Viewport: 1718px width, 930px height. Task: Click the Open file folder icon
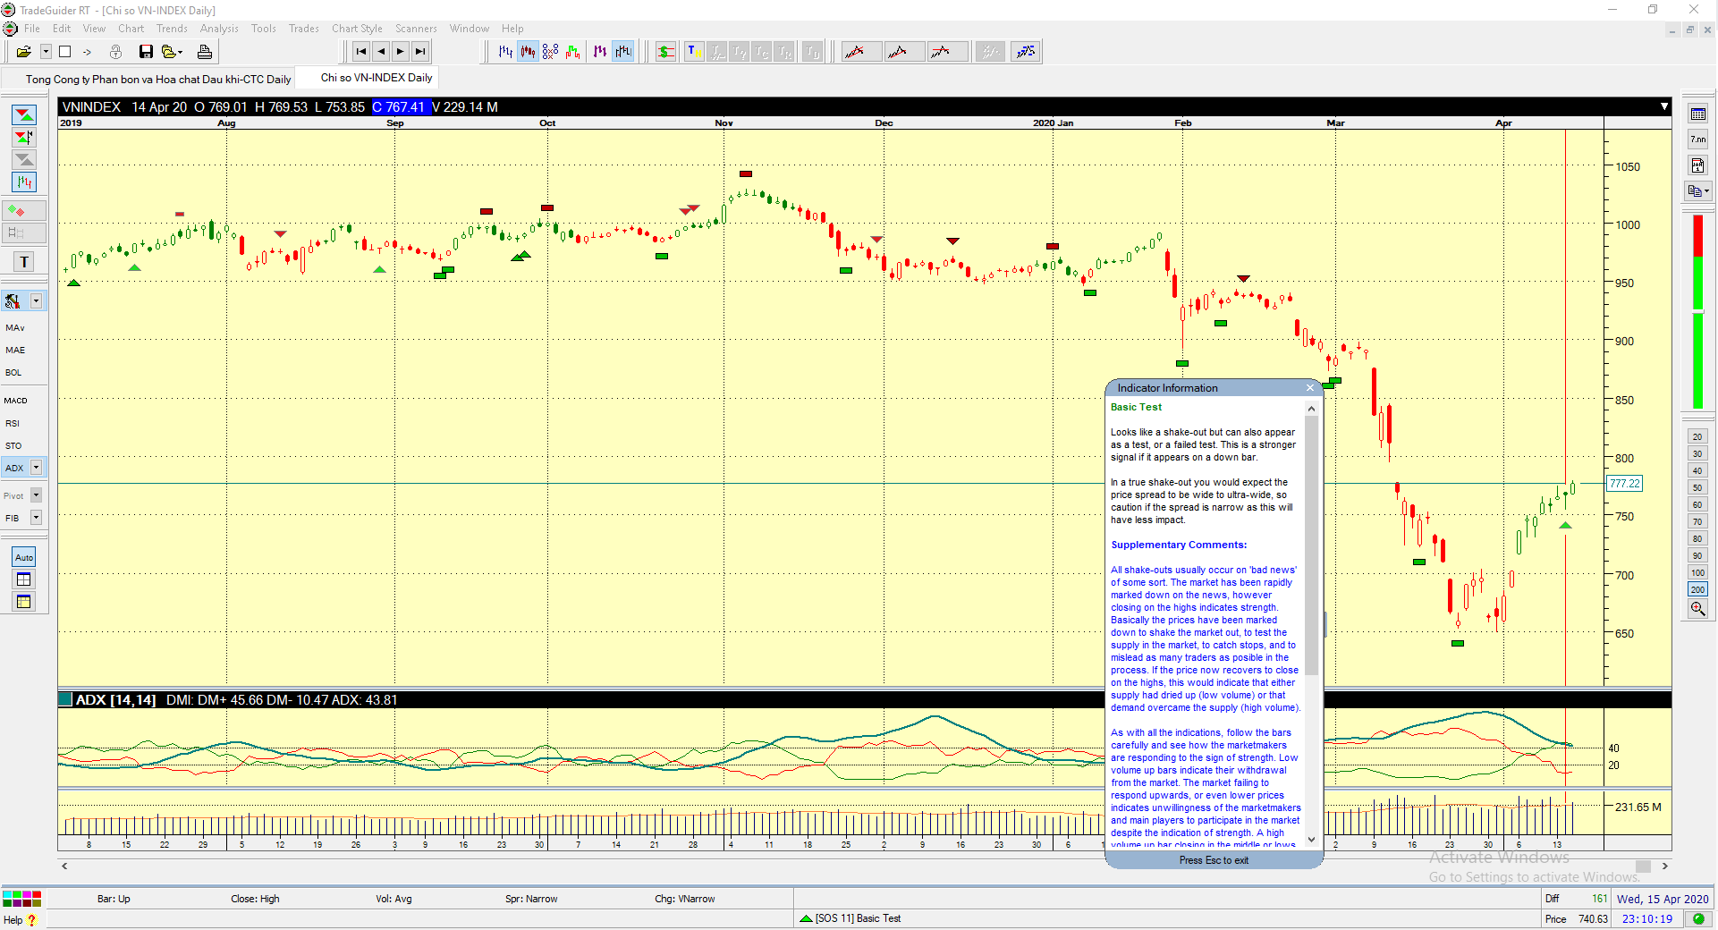coord(23,52)
